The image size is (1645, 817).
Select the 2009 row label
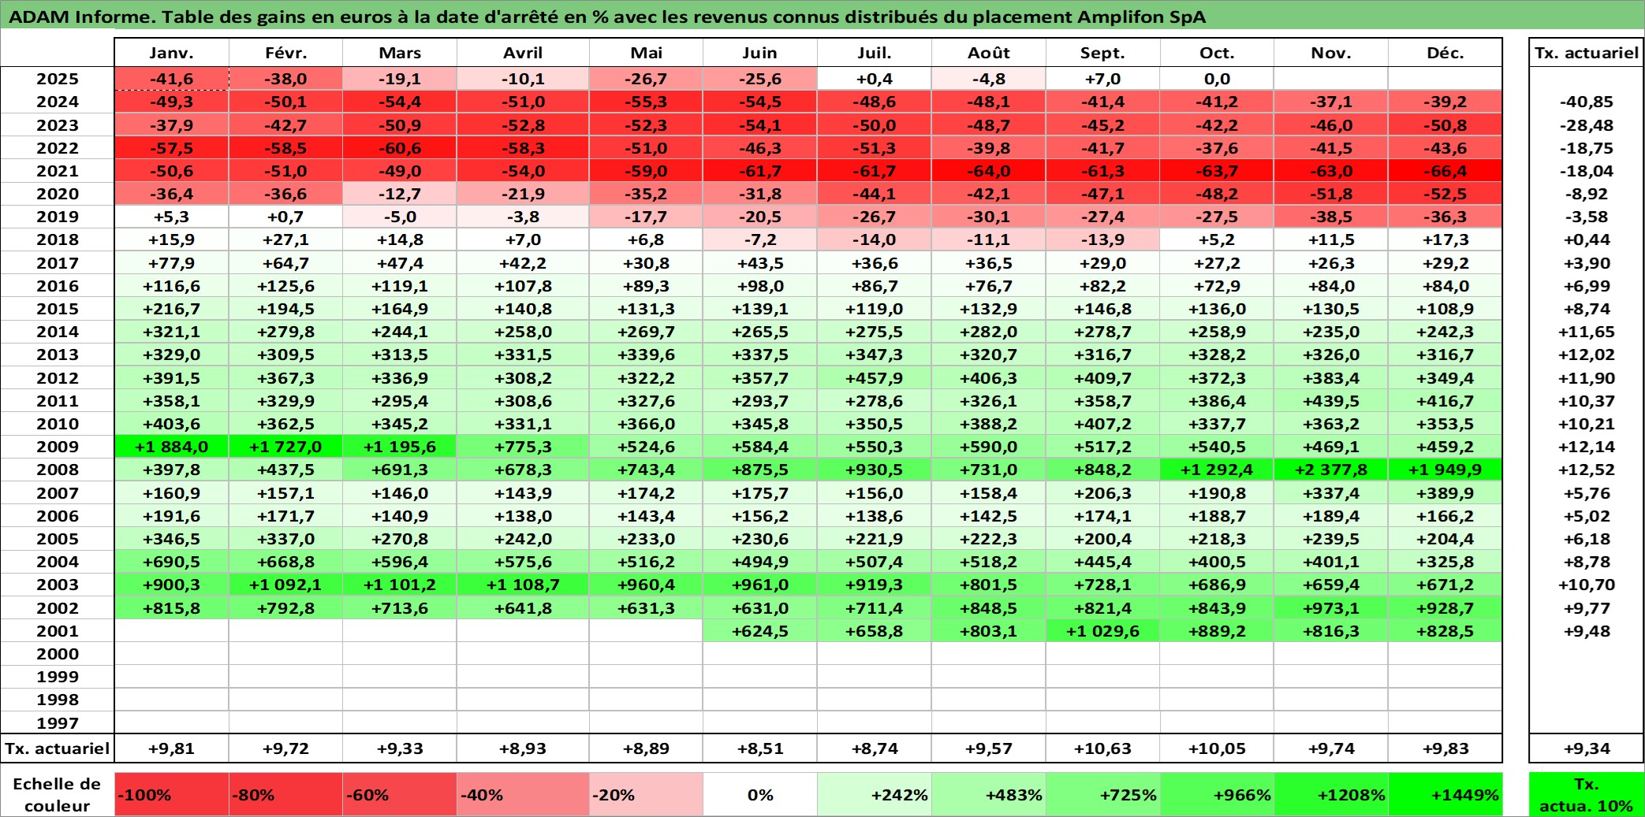coord(58,447)
